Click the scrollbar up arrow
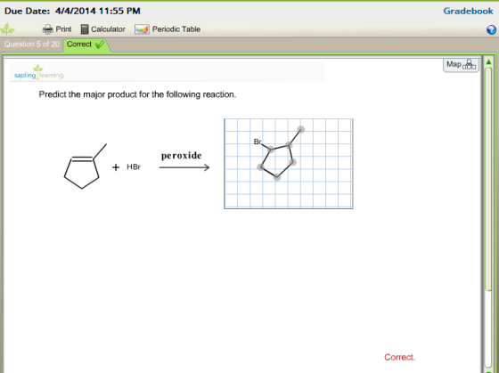 tap(488, 61)
